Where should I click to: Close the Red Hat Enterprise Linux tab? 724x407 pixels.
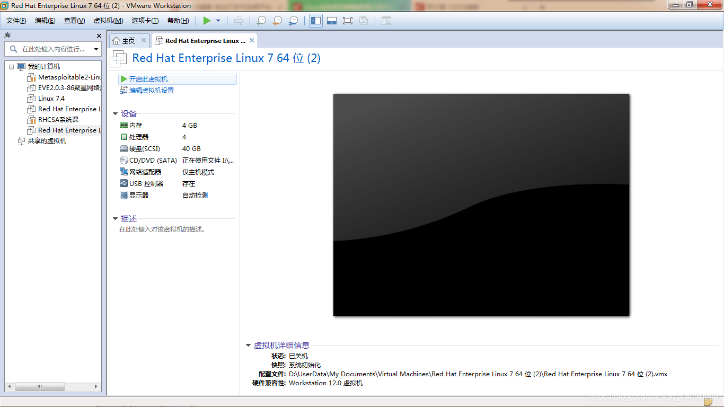coord(252,40)
